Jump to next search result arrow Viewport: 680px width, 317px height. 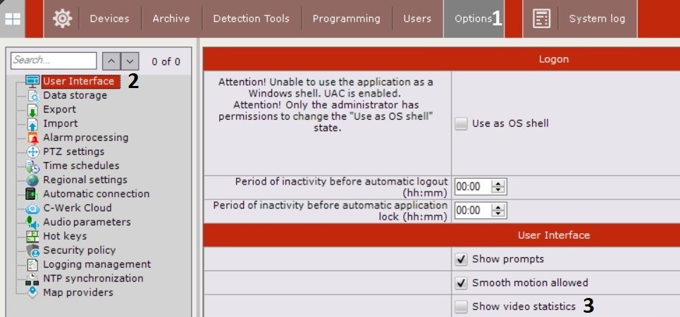131,61
